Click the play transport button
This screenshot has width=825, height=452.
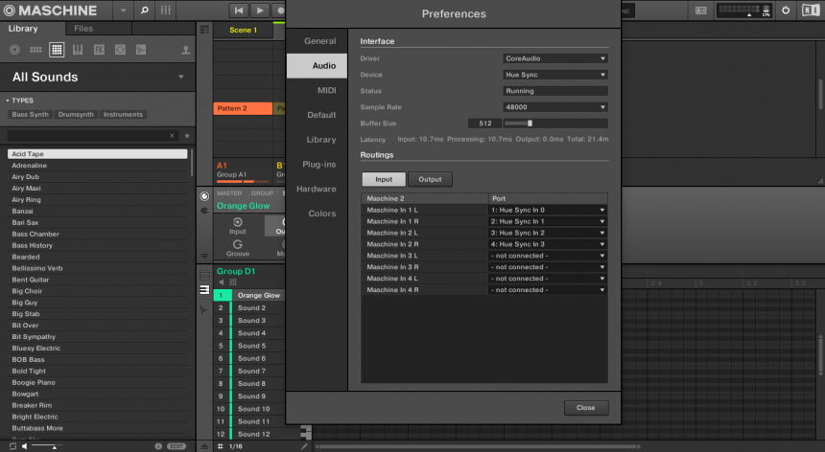click(x=259, y=10)
